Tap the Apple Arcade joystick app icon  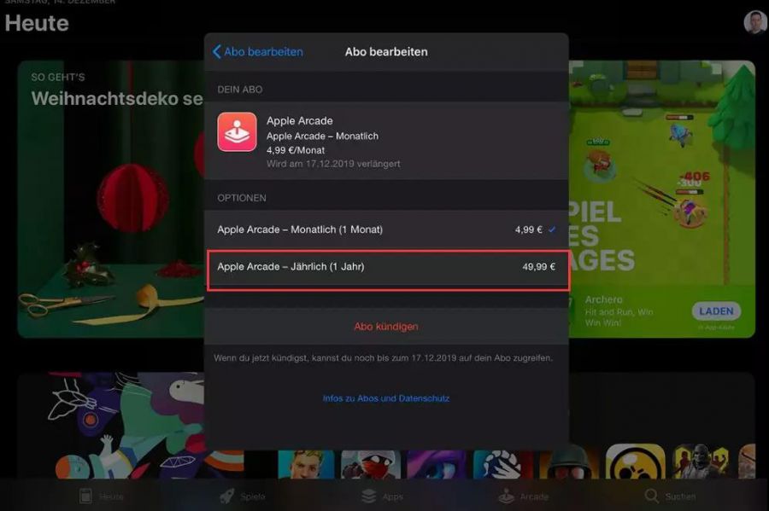click(x=238, y=132)
